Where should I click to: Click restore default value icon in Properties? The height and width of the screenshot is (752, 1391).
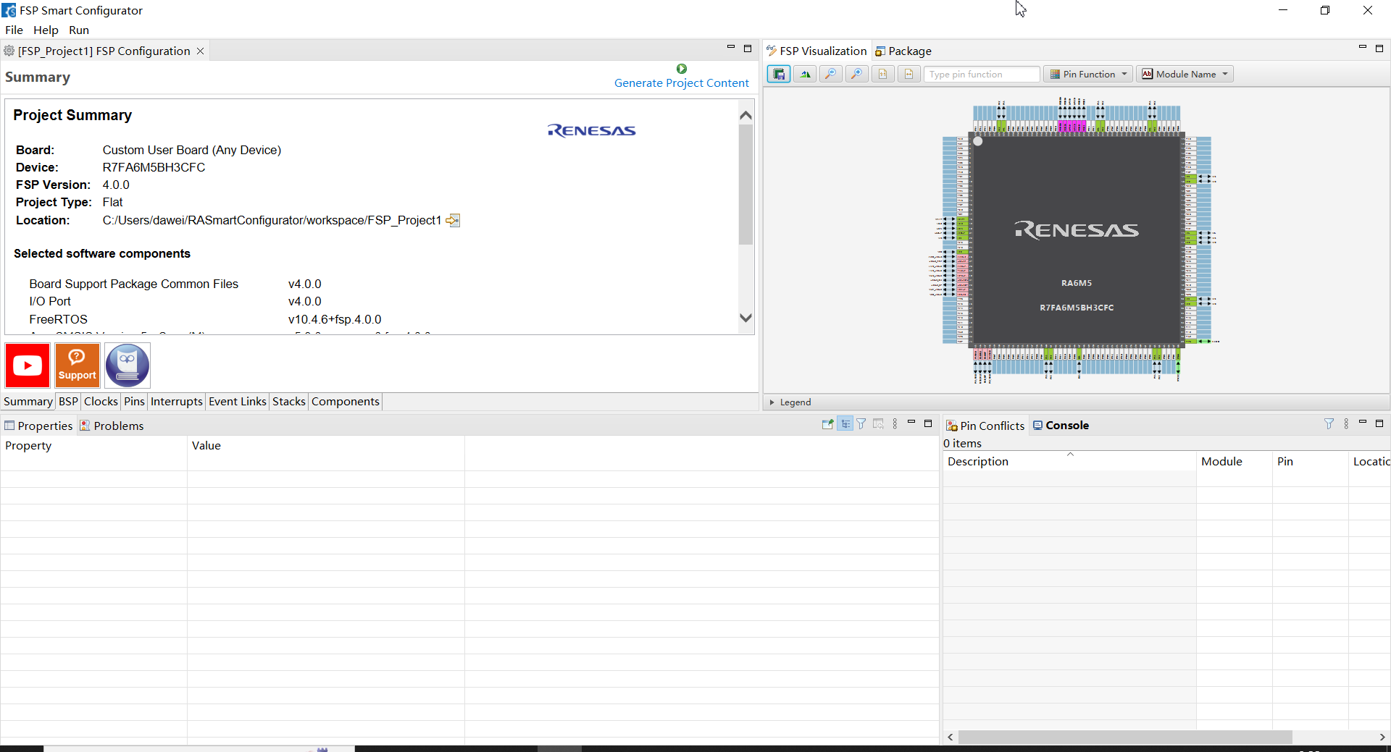click(x=878, y=424)
